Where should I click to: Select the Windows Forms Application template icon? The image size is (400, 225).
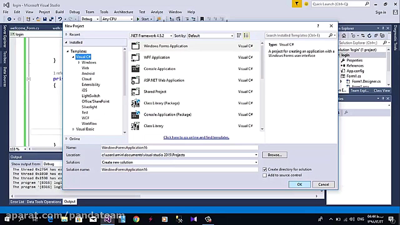click(135, 46)
